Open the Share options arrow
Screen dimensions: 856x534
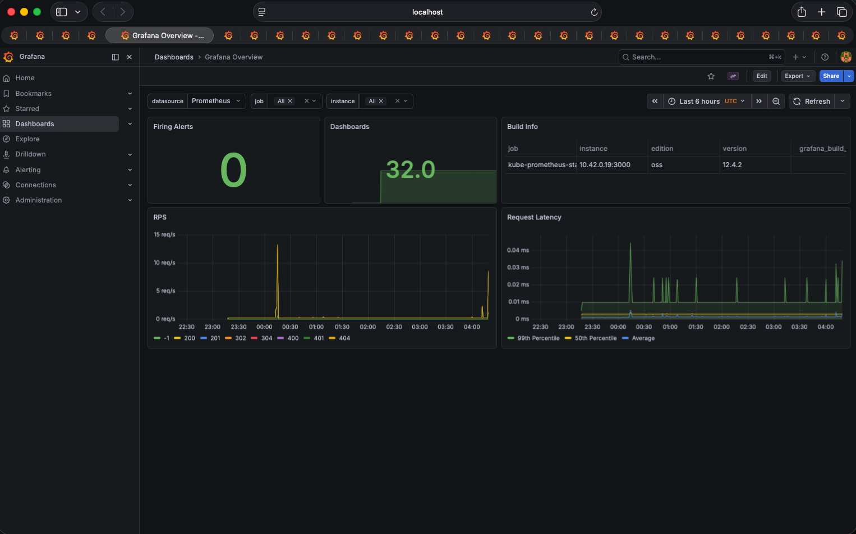point(849,76)
